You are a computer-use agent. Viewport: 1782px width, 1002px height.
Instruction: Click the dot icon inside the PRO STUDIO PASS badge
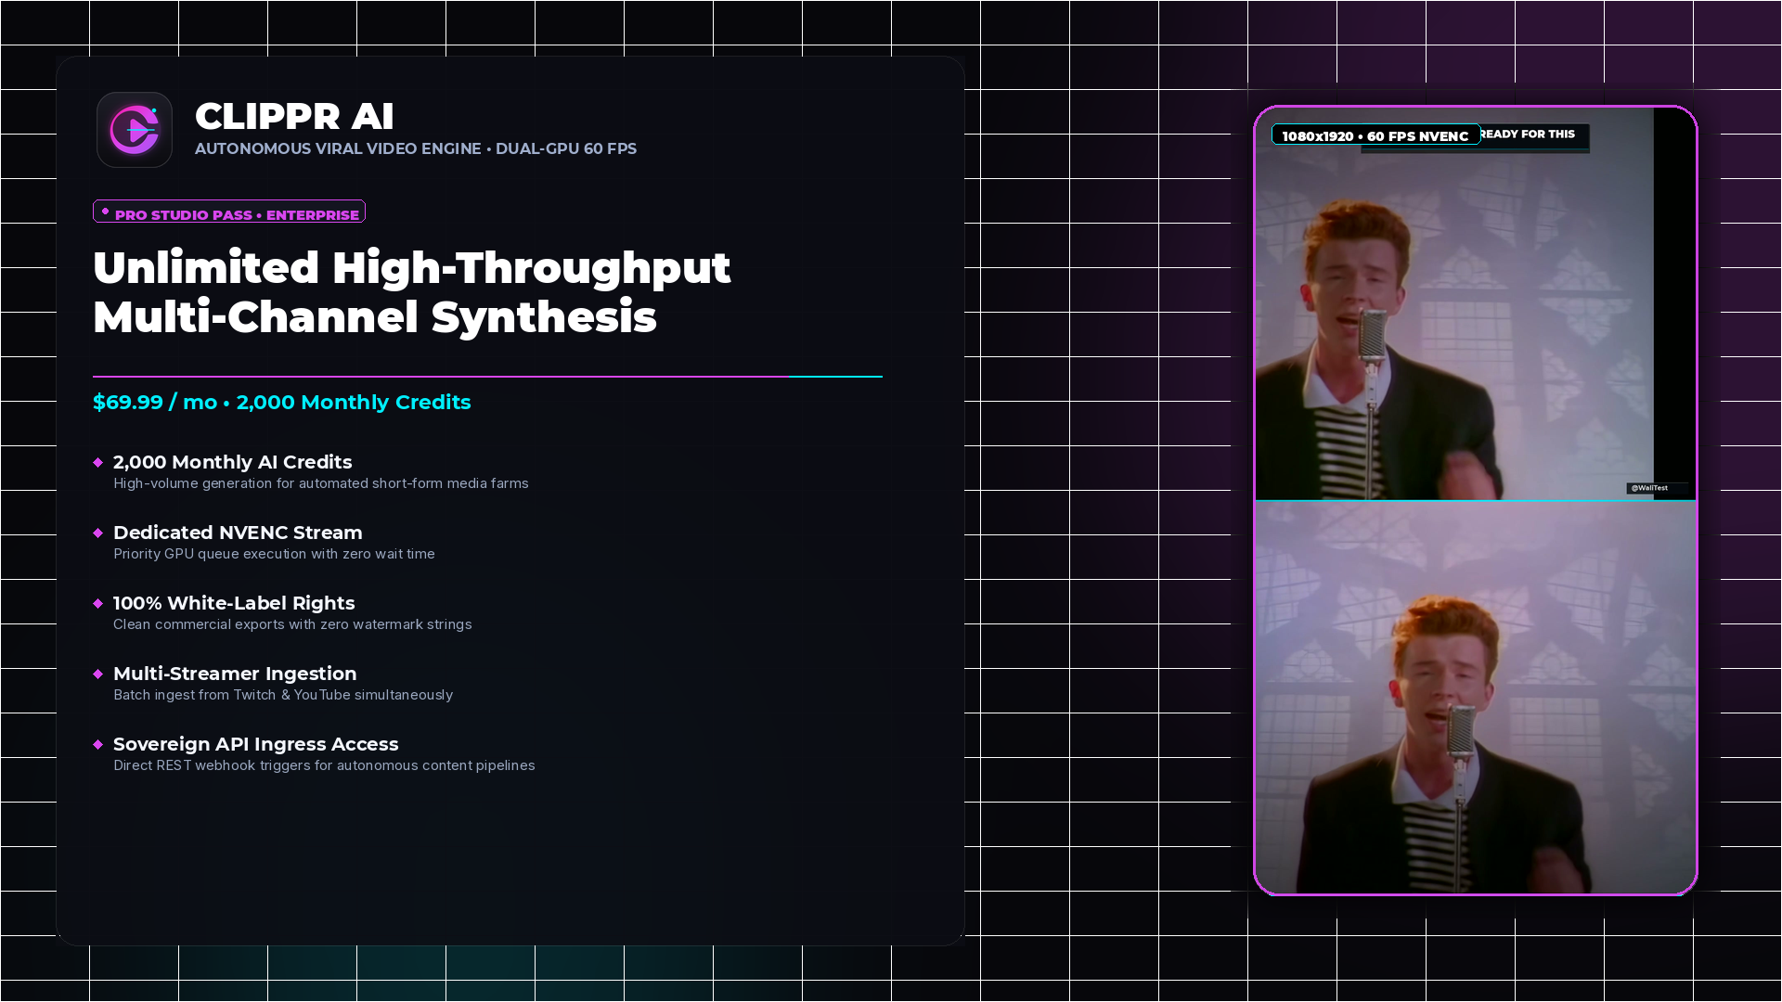pyautogui.click(x=105, y=212)
